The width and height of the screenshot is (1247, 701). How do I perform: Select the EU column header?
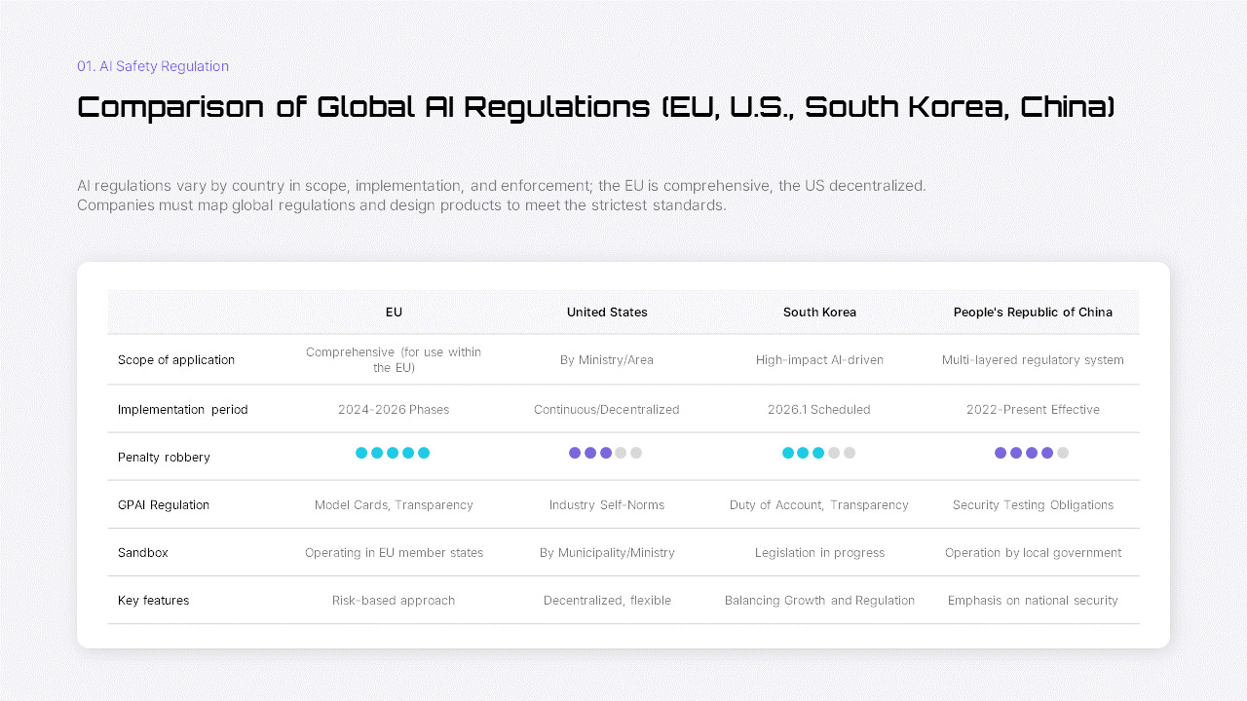pos(394,312)
